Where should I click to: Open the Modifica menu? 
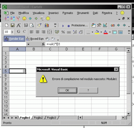pos(24,13)
